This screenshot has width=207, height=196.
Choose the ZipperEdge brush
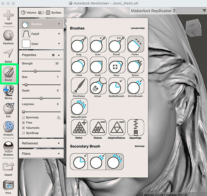point(136,128)
